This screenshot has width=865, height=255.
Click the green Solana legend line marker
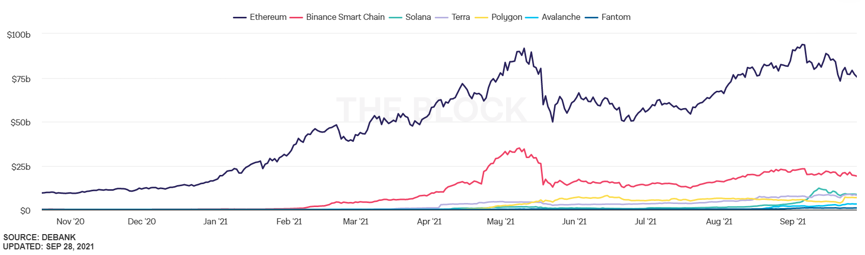click(396, 17)
